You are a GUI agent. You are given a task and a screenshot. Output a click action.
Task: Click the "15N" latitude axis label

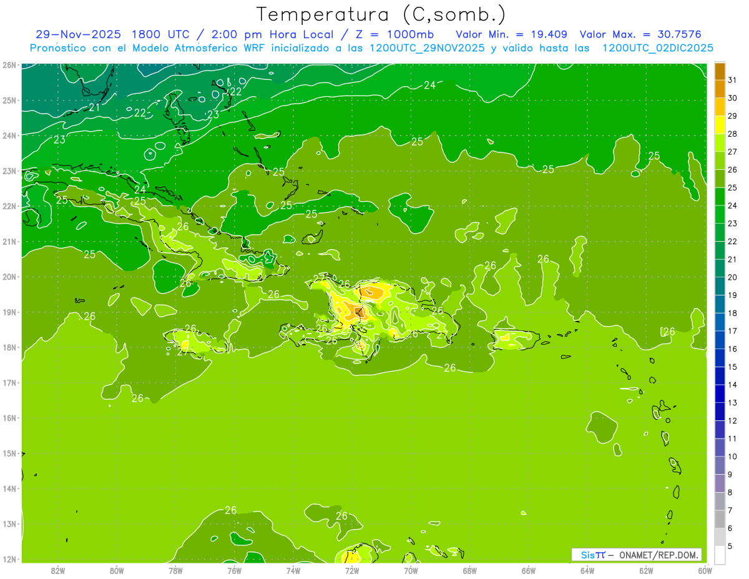pyautogui.click(x=9, y=453)
